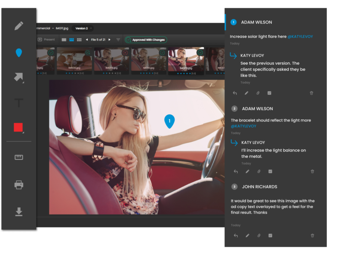Go to the previous file with the back arrow
Screen dimensions: 344x260
86,39
